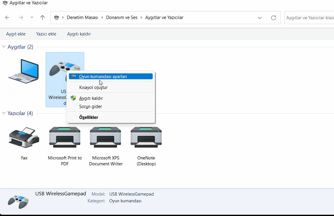Click Yazıcı ekle toolbar button
The width and height of the screenshot is (334, 216).
(46, 34)
